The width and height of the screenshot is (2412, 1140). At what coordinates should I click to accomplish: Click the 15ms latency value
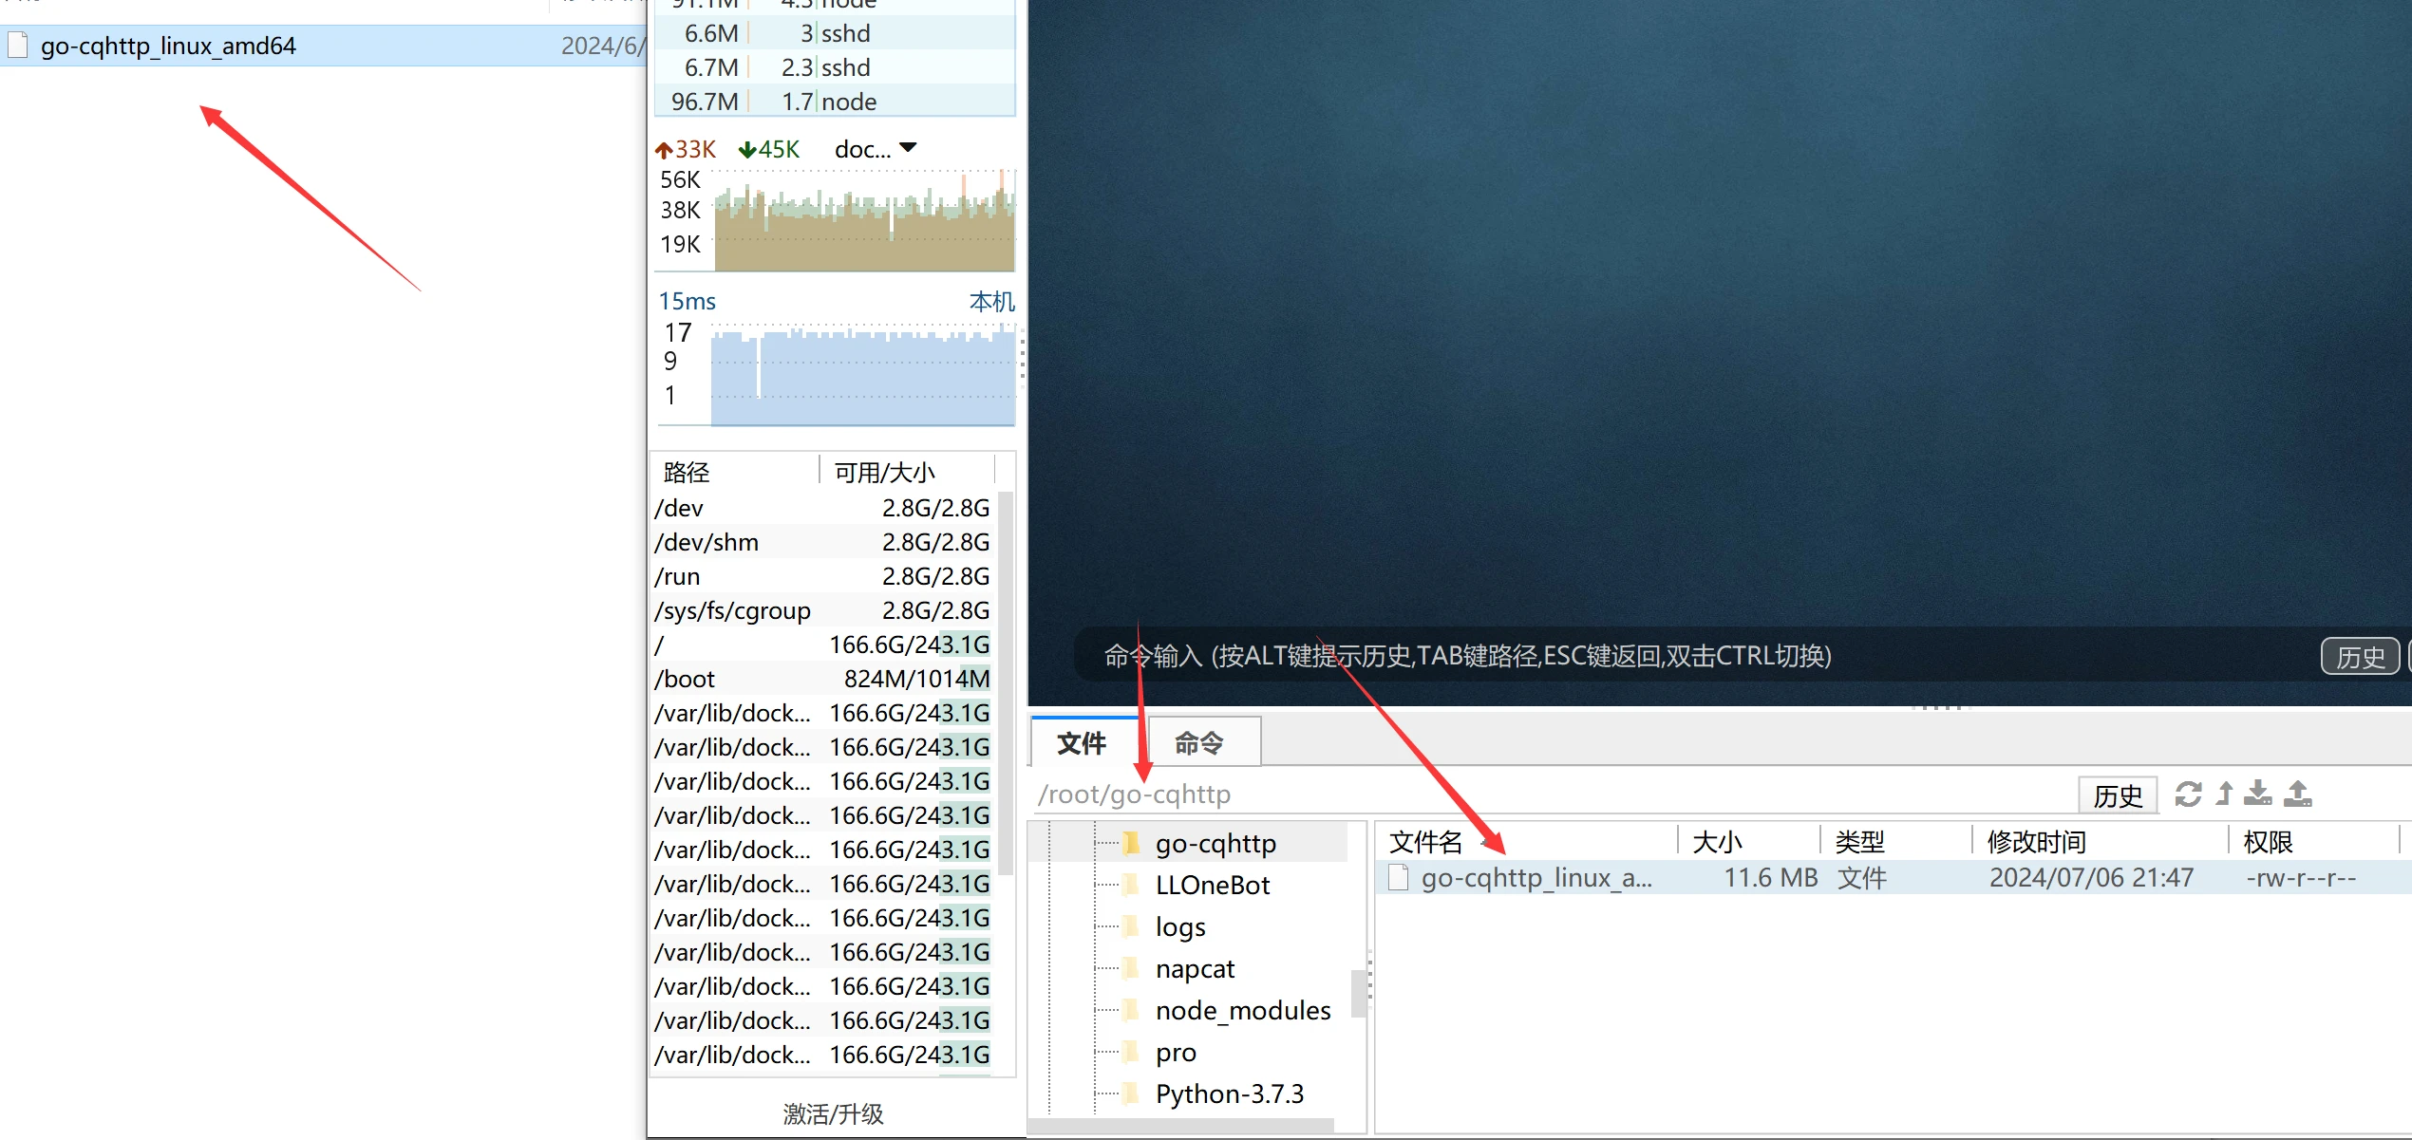[688, 302]
